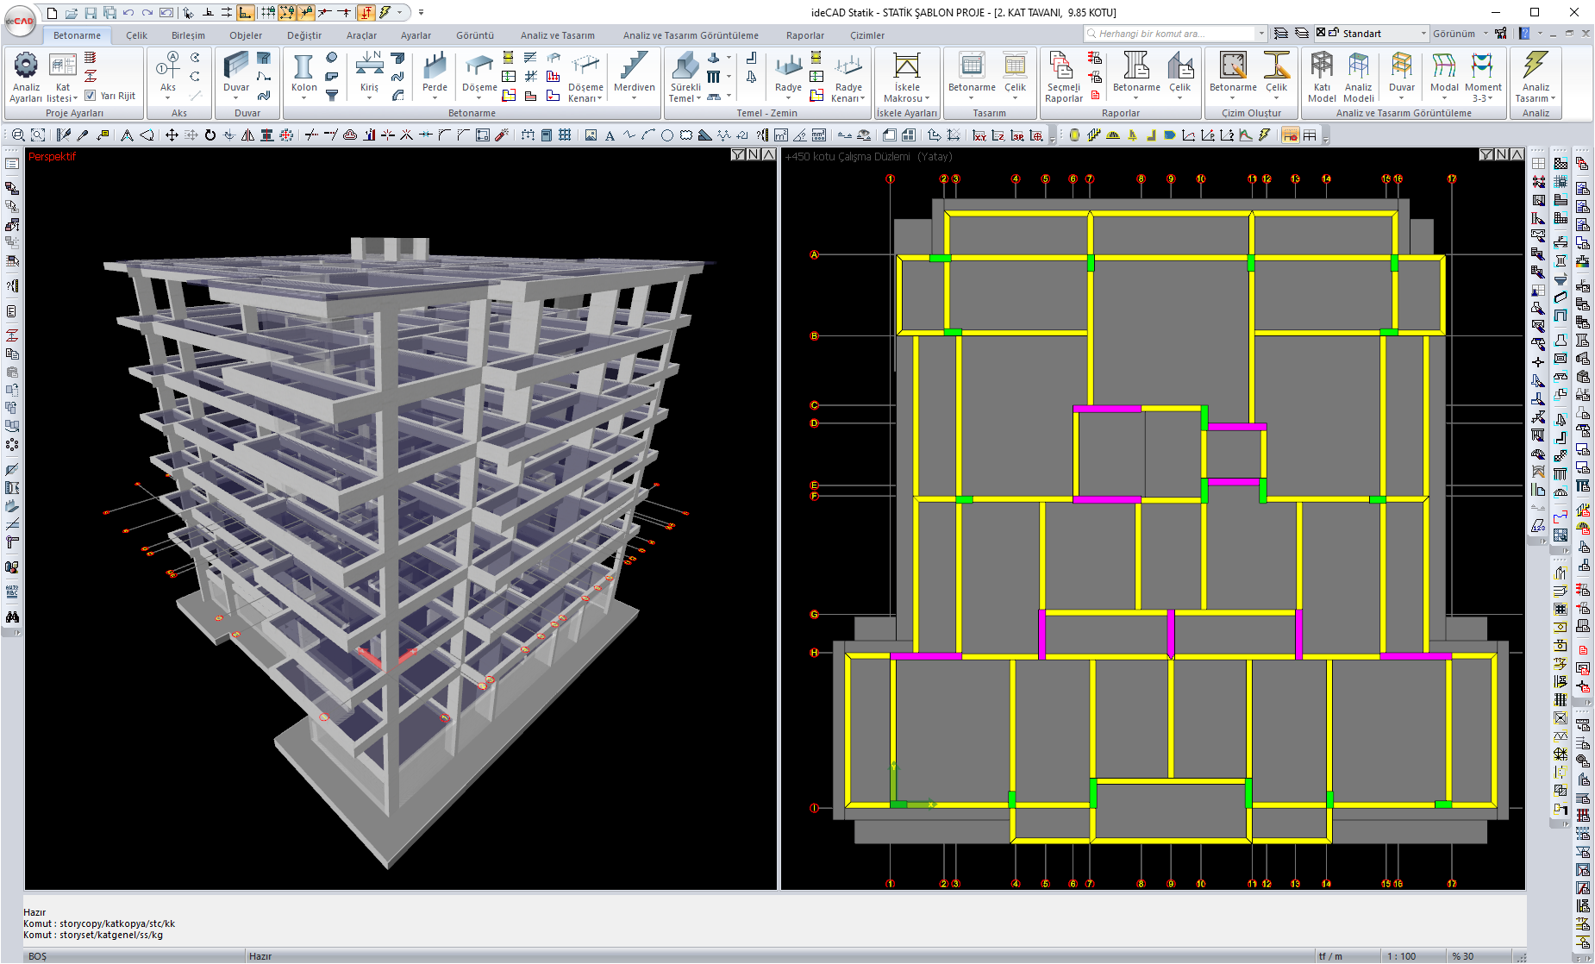Toggle the Yarı Rijit checkbox

pyautogui.click(x=91, y=96)
